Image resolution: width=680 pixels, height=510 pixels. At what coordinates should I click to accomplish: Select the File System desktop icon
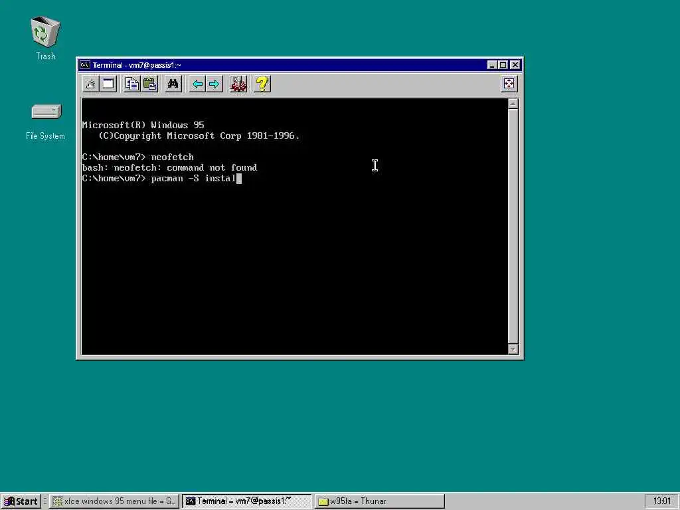[45, 122]
